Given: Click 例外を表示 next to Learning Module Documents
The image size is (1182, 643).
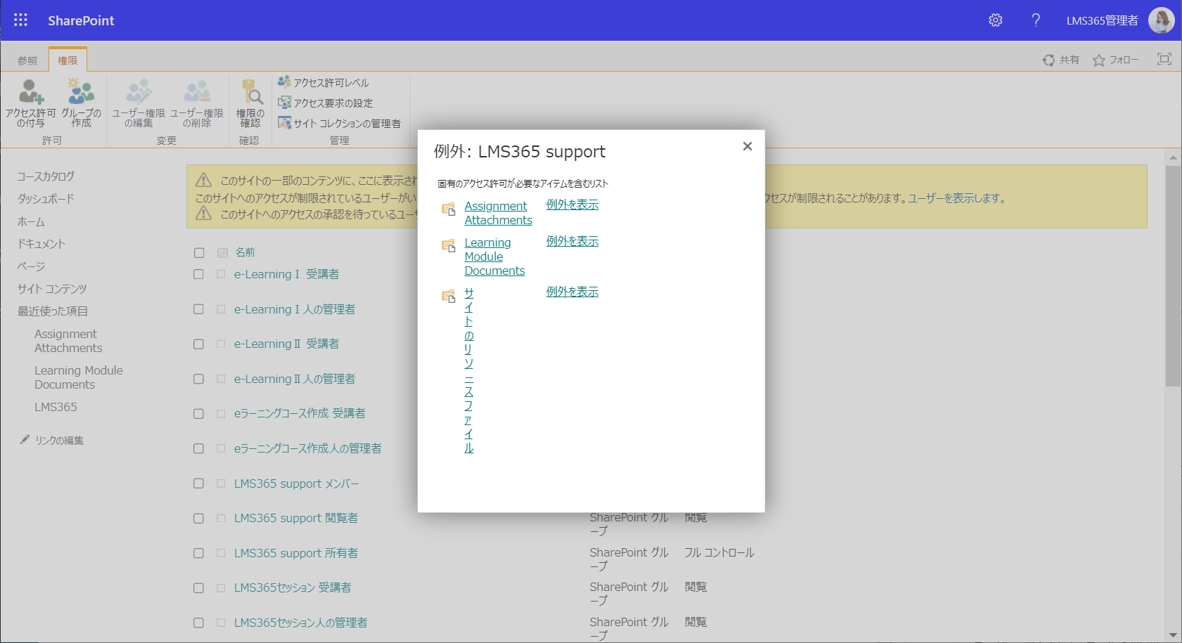Looking at the screenshot, I should (573, 241).
